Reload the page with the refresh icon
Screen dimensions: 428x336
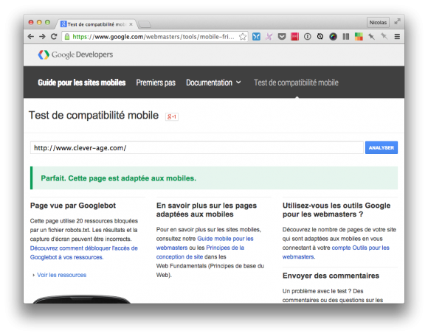(54, 37)
